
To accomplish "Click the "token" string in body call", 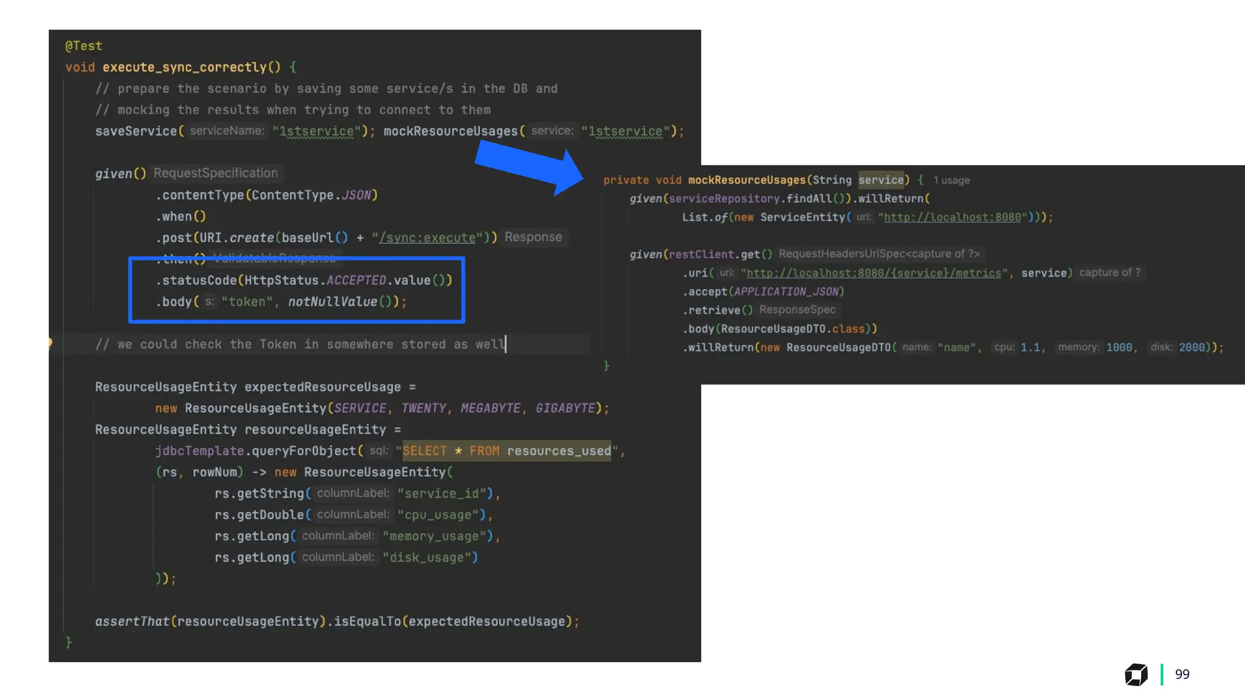I will coord(247,302).
